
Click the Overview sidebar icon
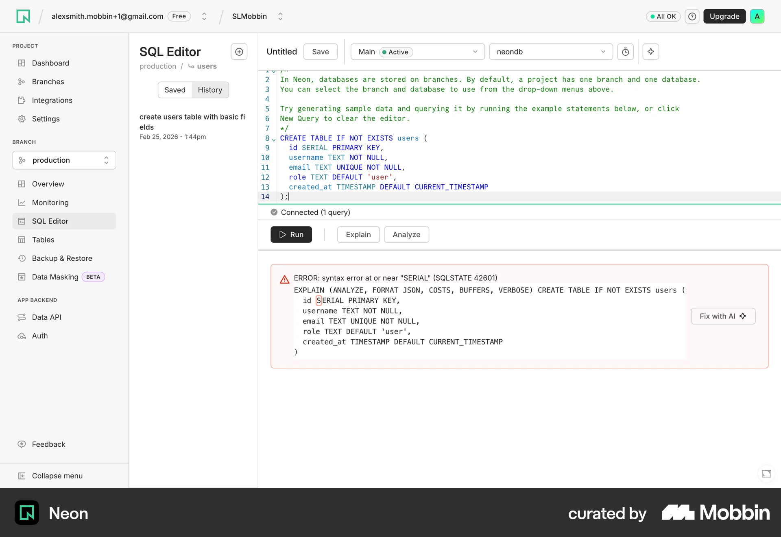[22, 184]
